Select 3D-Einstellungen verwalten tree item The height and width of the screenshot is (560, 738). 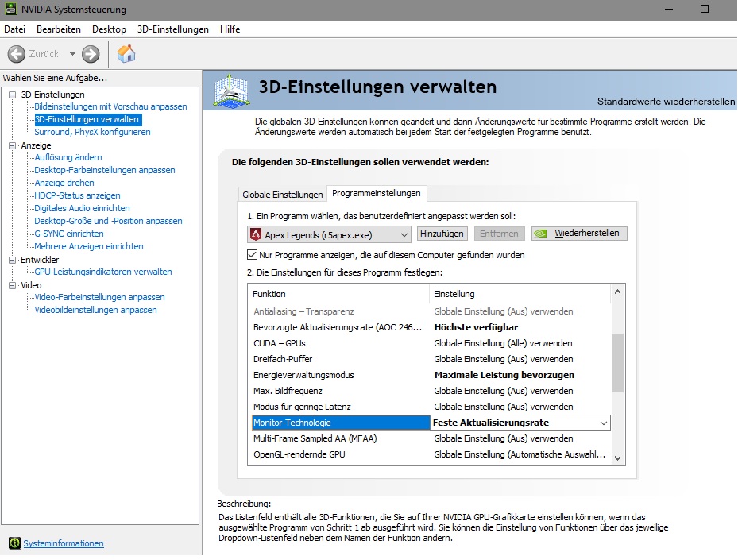point(87,119)
